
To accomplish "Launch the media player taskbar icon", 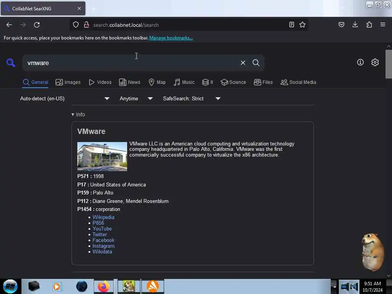I will [57, 286].
